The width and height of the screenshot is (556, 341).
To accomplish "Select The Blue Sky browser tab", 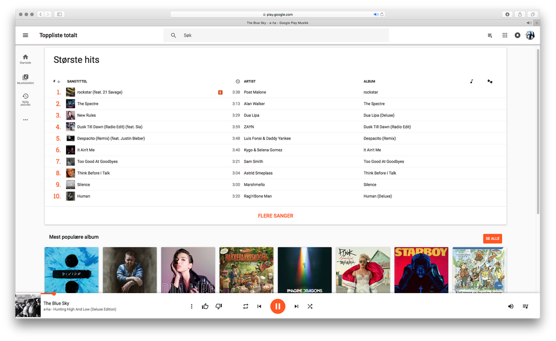I will tap(277, 23).
